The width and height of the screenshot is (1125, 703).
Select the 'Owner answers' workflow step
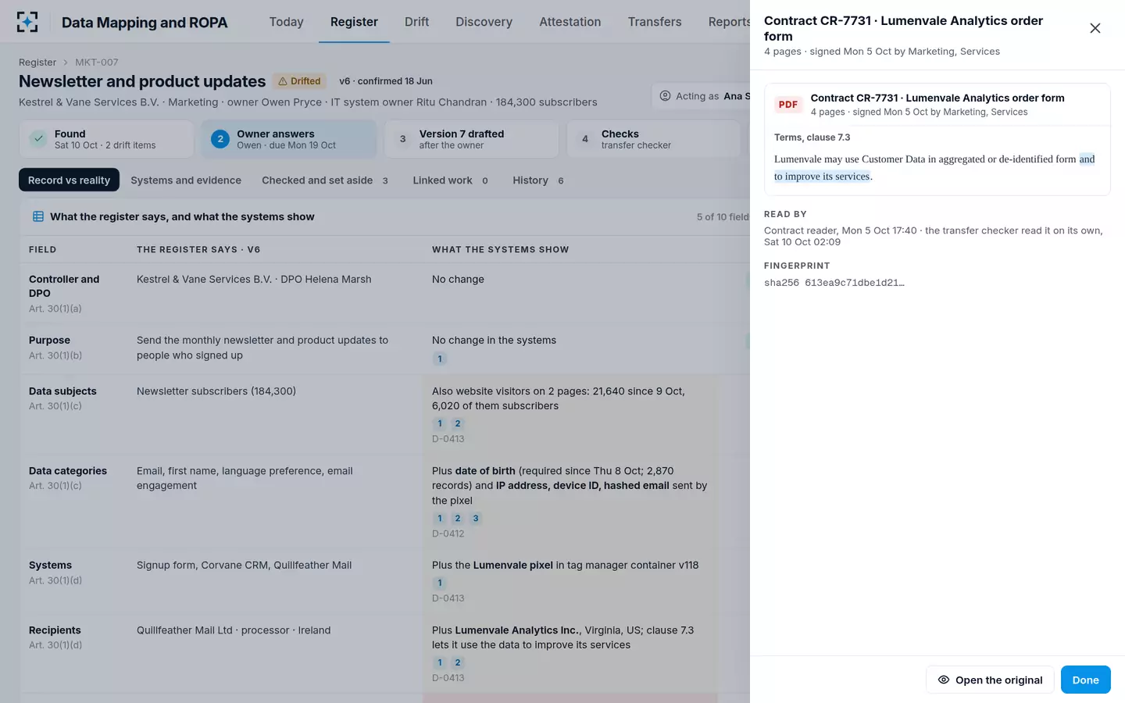tap(288, 139)
